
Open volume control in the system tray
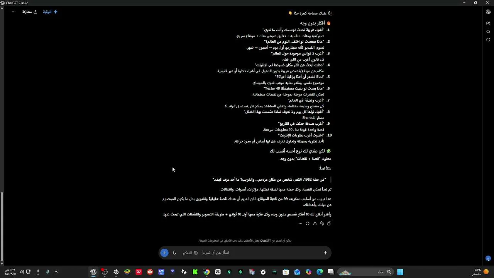[22, 272]
